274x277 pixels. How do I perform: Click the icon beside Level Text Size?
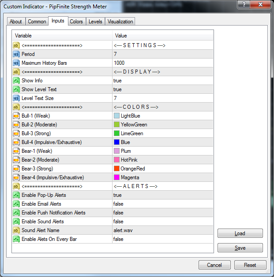[x=16, y=98]
